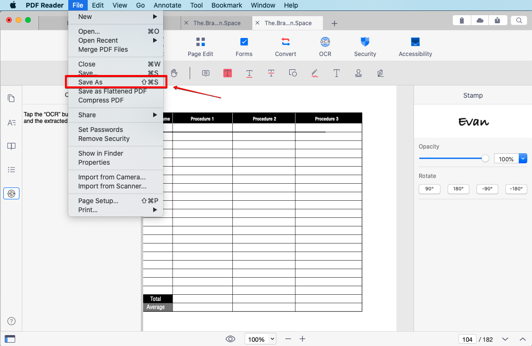Choose Show in Finder

click(x=115, y=153)
